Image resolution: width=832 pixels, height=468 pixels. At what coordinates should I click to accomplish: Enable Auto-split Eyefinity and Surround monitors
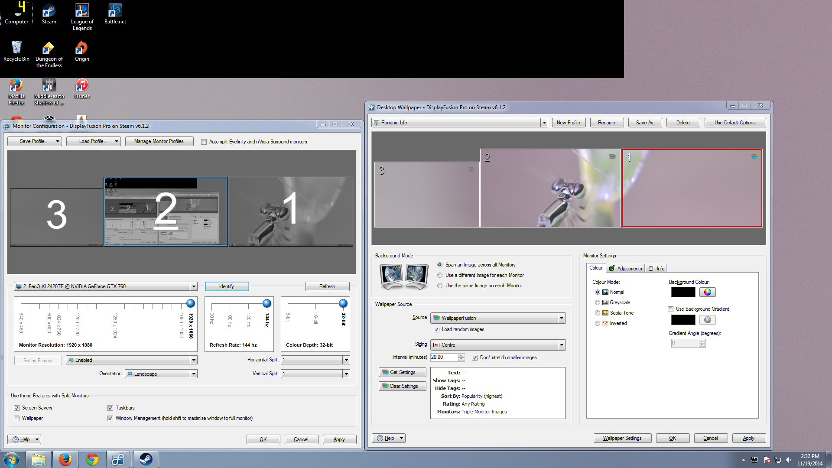204,142
